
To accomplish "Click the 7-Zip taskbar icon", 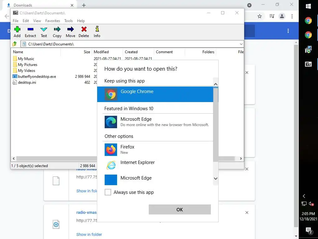I will 308,64.
